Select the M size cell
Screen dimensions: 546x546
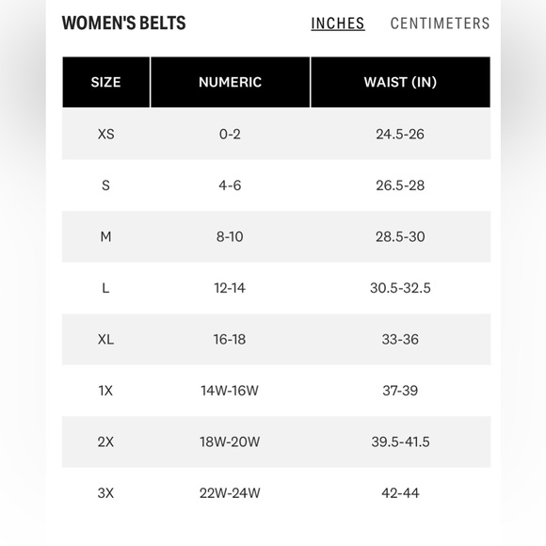click(105, 237)
